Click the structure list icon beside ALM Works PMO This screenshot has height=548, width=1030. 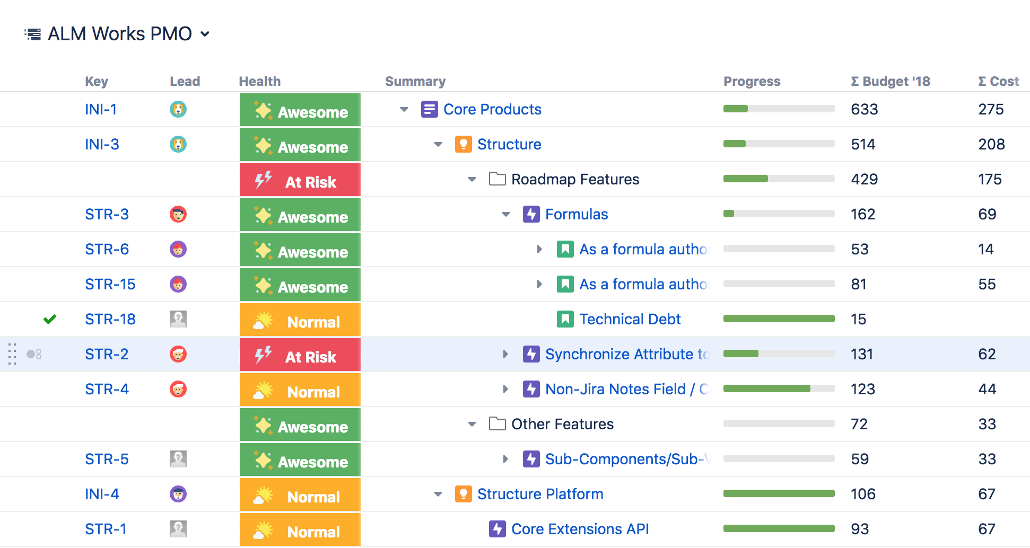click(33, 34)
